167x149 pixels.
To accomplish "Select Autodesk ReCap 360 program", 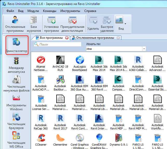I will (40, 122).
